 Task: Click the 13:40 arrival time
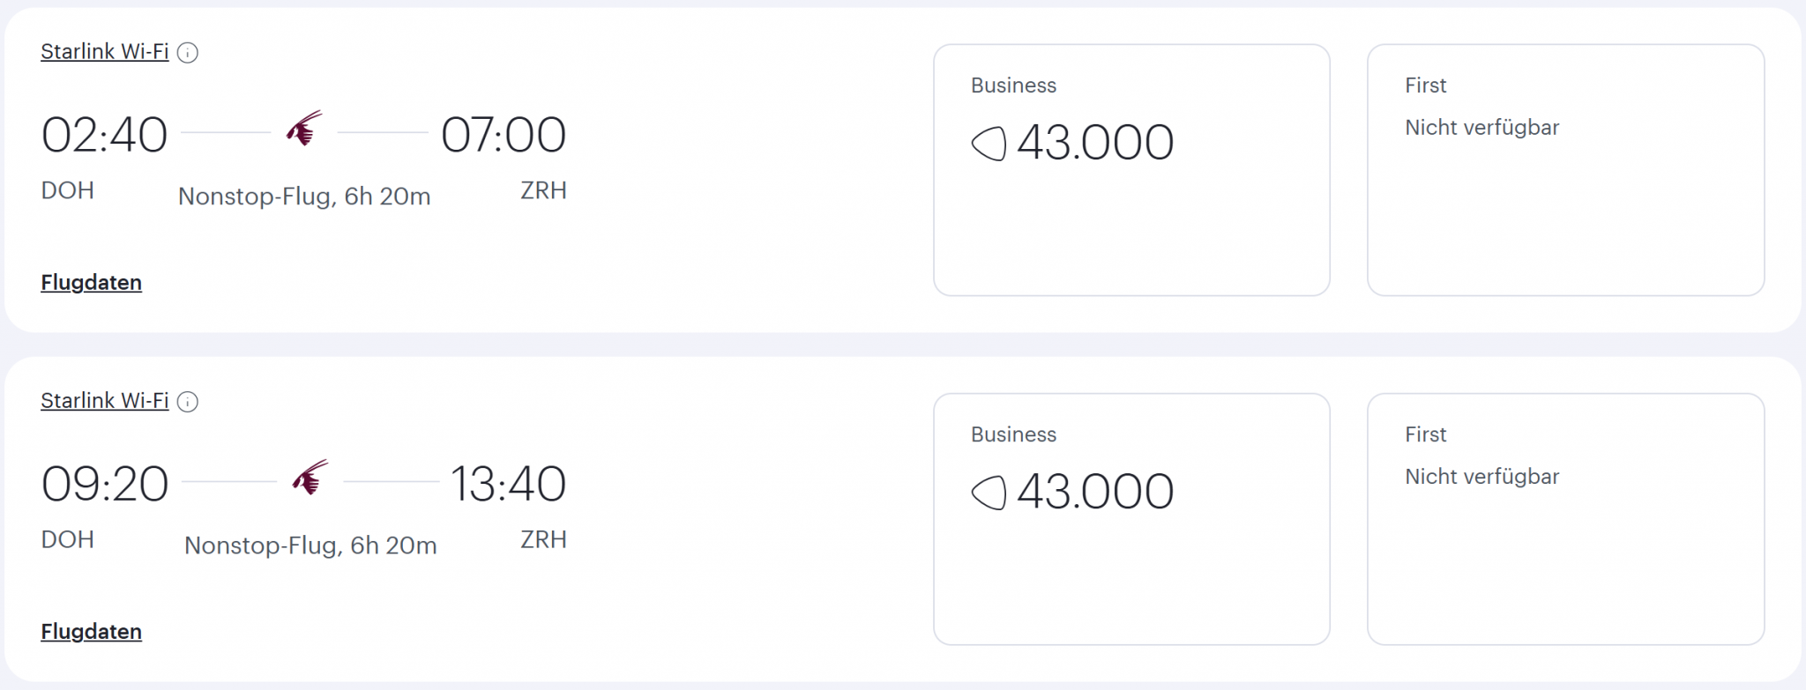[508, 484]
